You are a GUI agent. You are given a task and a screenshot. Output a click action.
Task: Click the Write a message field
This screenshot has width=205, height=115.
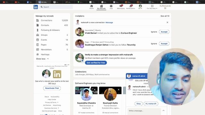(144, 111)
